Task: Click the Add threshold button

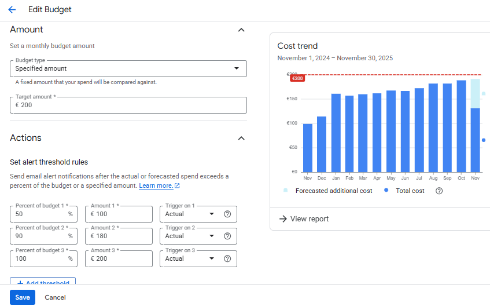Action: 43,281
